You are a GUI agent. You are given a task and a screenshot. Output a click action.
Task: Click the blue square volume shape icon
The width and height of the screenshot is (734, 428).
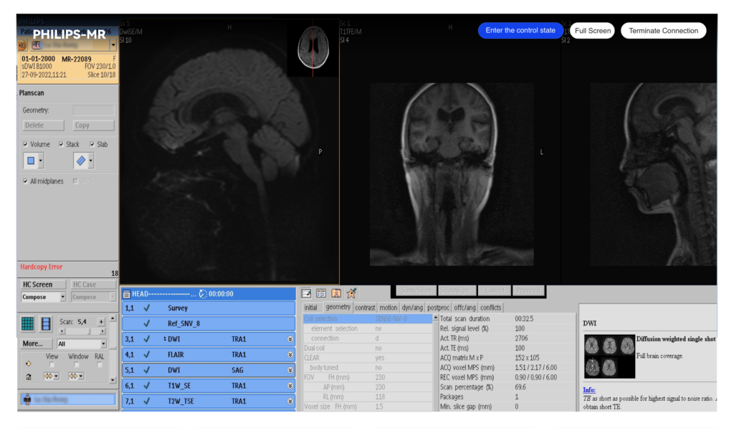click(31, 161)
